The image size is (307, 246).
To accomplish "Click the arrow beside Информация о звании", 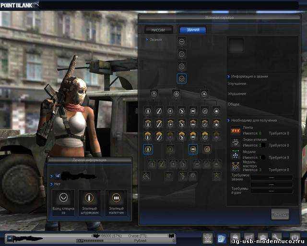I will click(228, 76).
